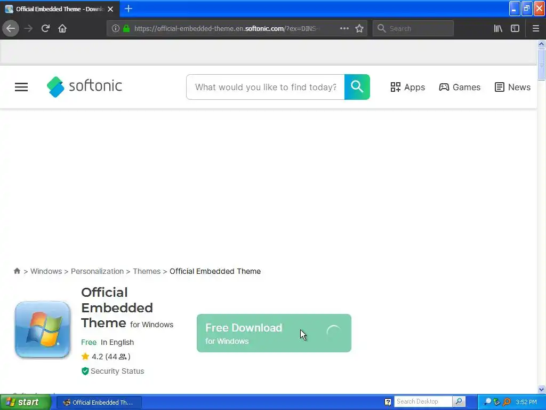
Task: Click the 'Free' license label
Action: (89, 342)
